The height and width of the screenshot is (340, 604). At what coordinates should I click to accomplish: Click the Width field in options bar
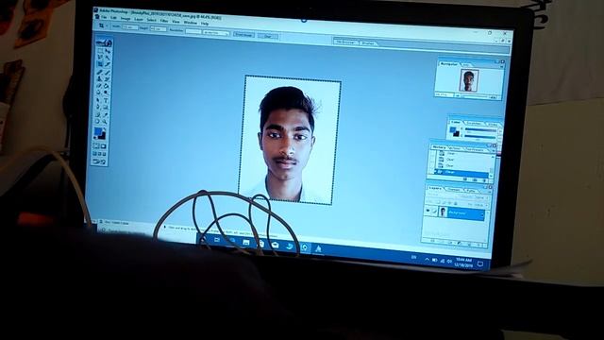click(130, 27)
